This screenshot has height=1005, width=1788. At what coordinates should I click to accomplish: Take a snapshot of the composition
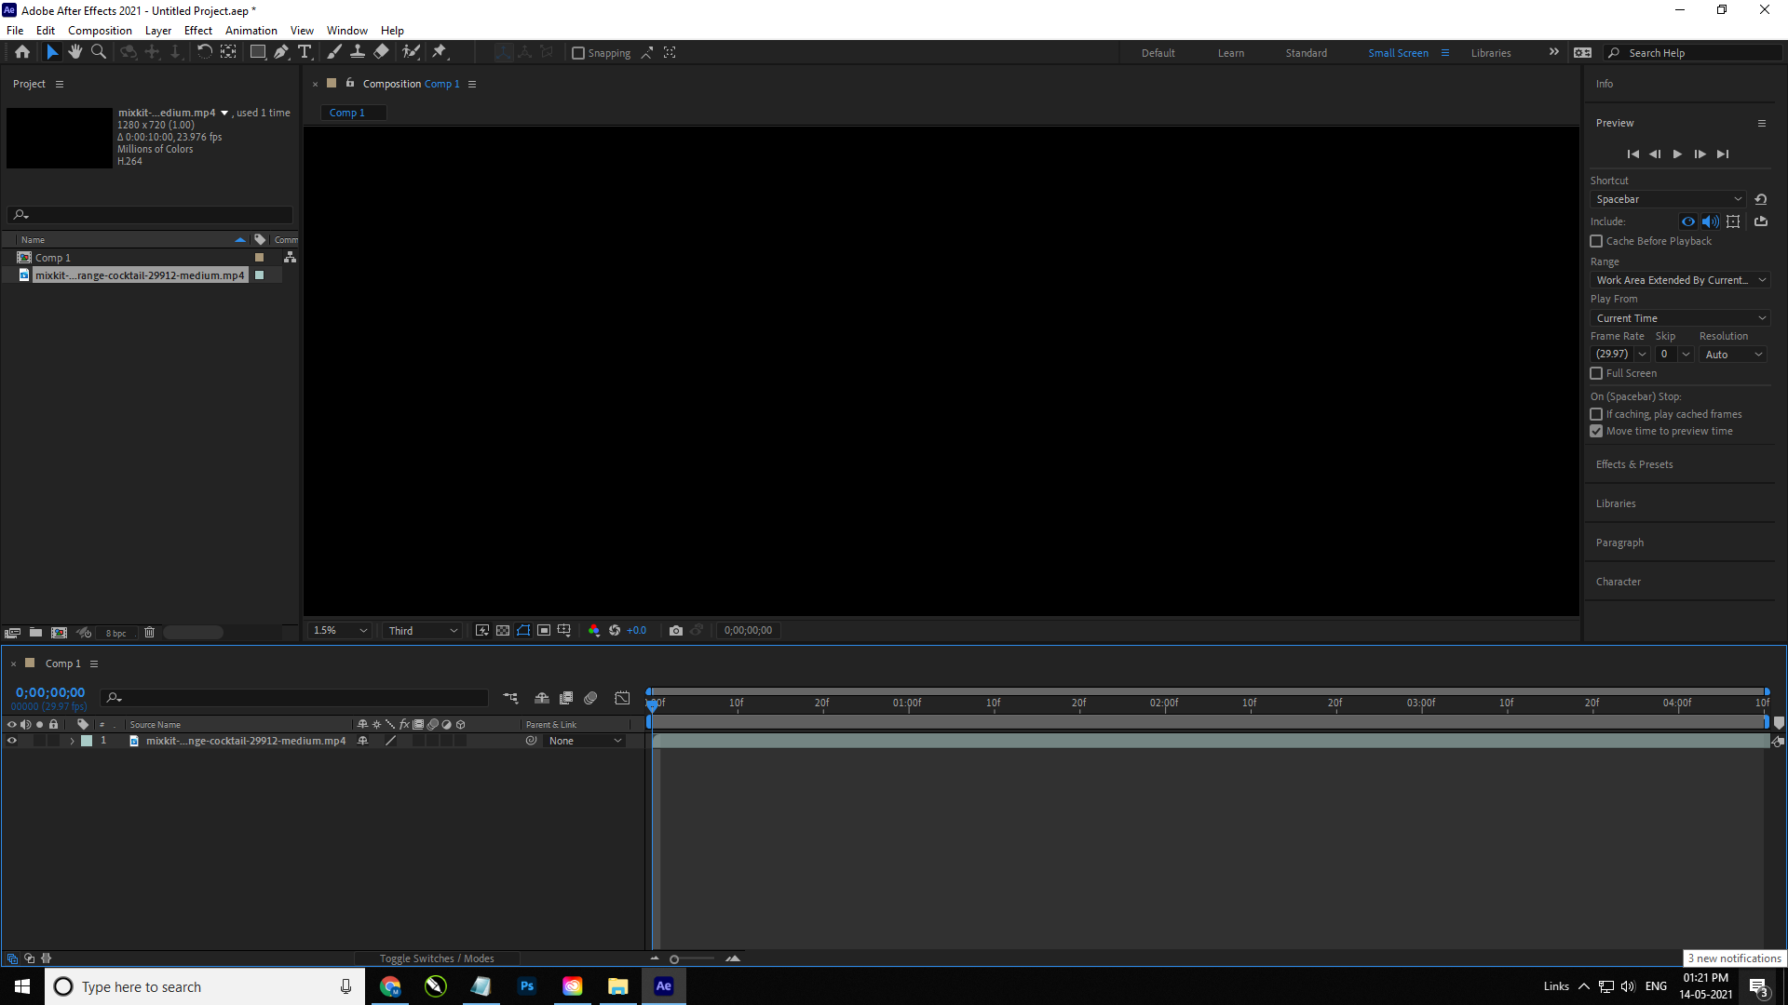[x=675, y=630]
